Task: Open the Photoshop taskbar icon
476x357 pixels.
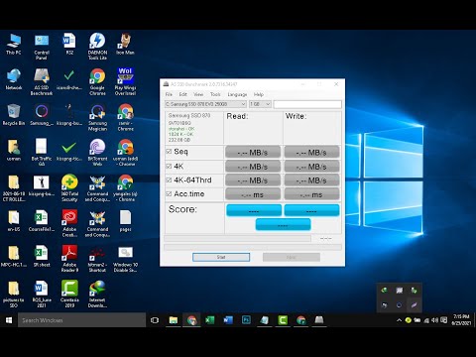Action: point(246,320)
